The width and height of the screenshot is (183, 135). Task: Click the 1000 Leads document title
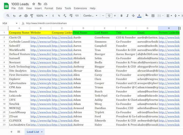tap(20, 4)
